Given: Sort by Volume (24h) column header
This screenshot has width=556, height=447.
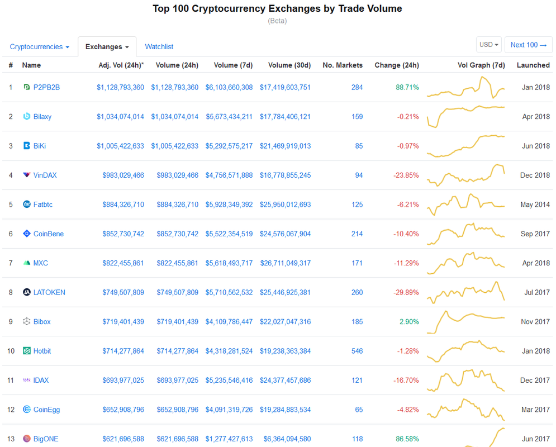Looking at the screenshot, I should 177,65.
